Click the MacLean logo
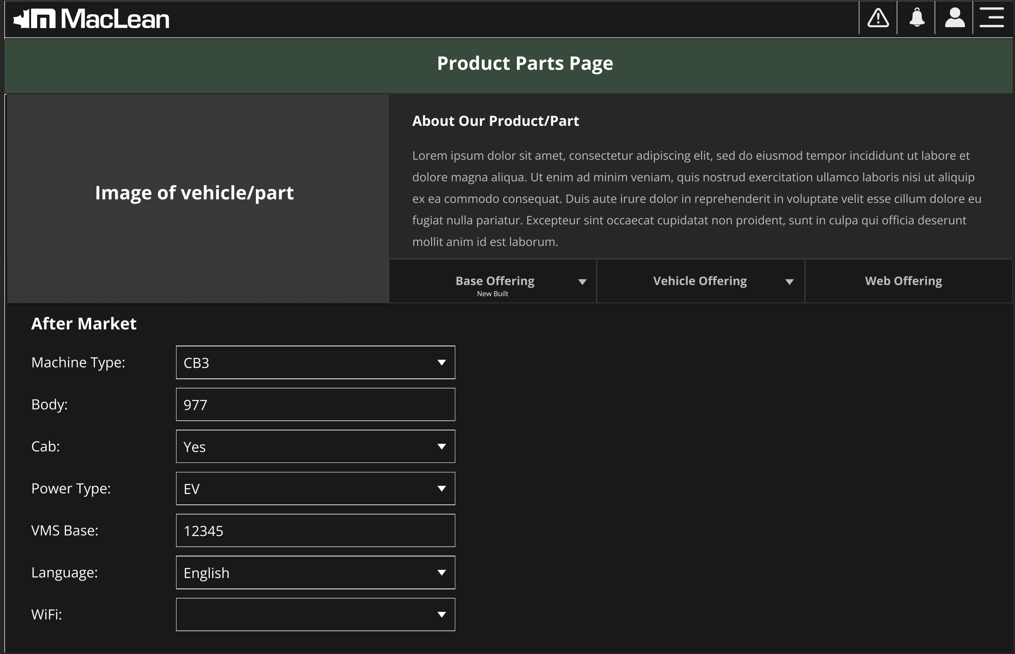 coord(91,18)
